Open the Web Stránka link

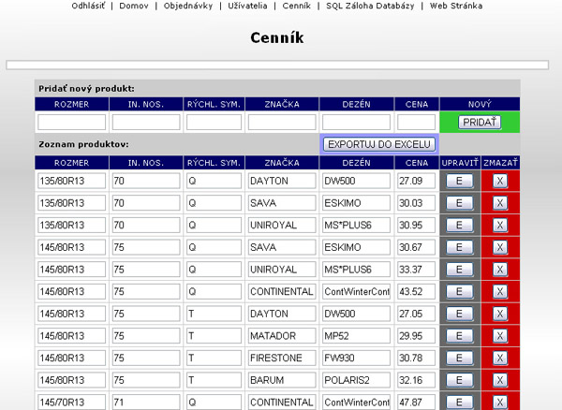[456, 6]
